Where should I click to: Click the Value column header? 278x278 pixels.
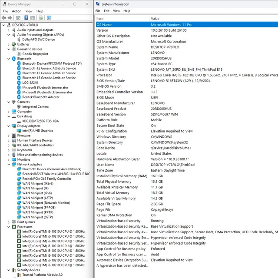click(155, 19)
